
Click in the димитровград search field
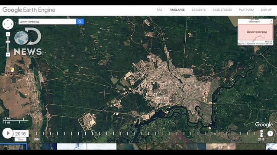[47, 22]
